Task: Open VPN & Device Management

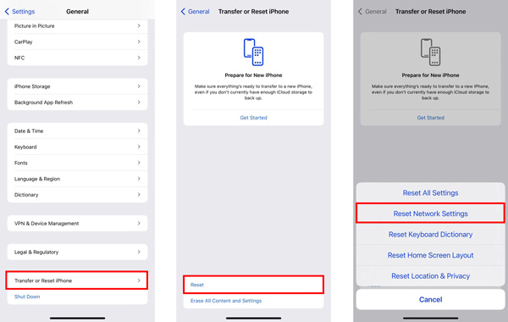Action: click(x=77, y=224)
